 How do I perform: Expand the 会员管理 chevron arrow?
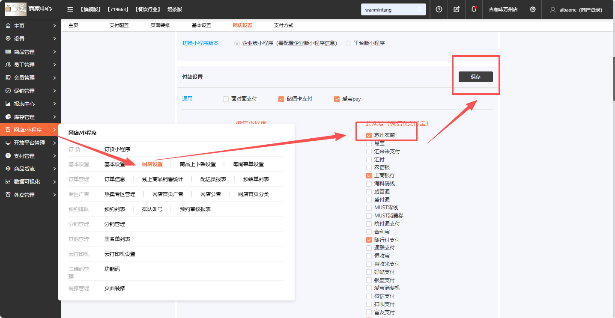(54, 78)
